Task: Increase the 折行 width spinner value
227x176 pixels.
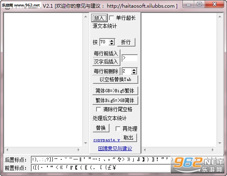Action: pyautogui.click(x=112, y=40)
